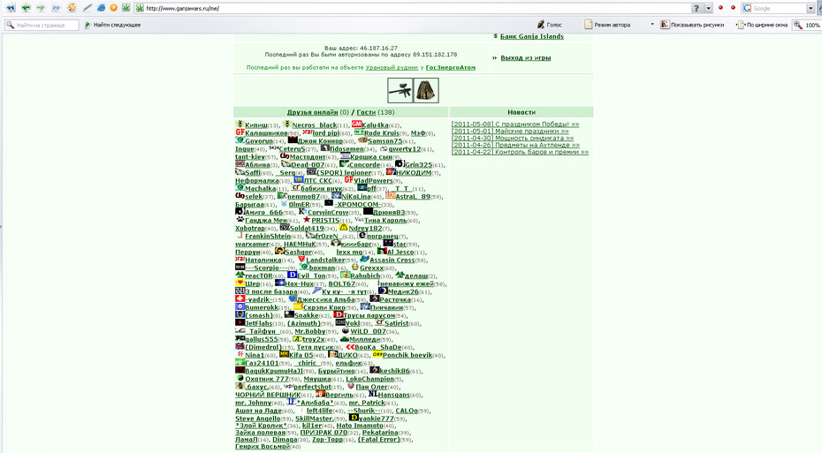Click red chevrons icon beside BooKa_ShaDe
Screen dimensions: 822x453
click(x=351, y=347)
